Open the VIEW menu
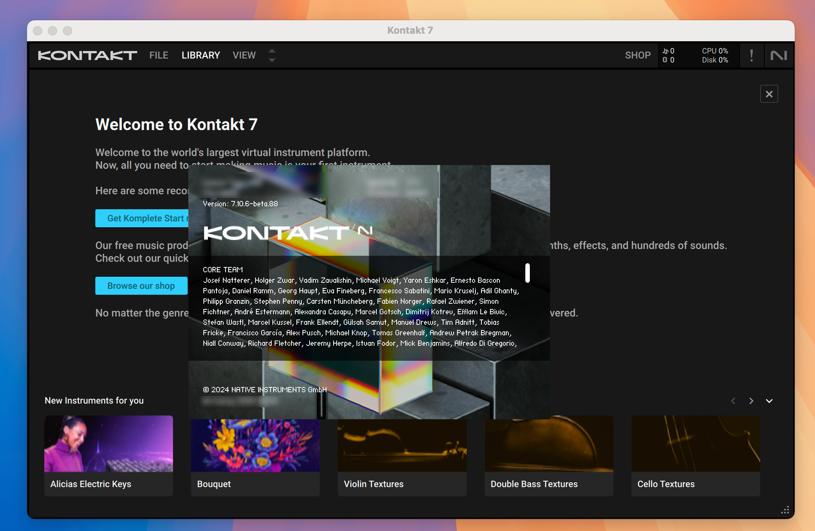815x531 pixels. tap(244, 55)
